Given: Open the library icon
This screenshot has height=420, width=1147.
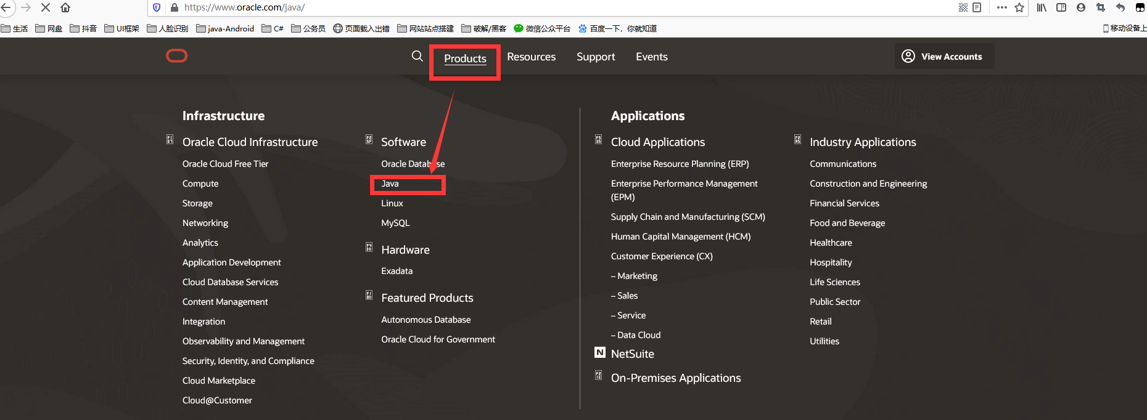Looking at the screenshot, I should (1042, 7).
